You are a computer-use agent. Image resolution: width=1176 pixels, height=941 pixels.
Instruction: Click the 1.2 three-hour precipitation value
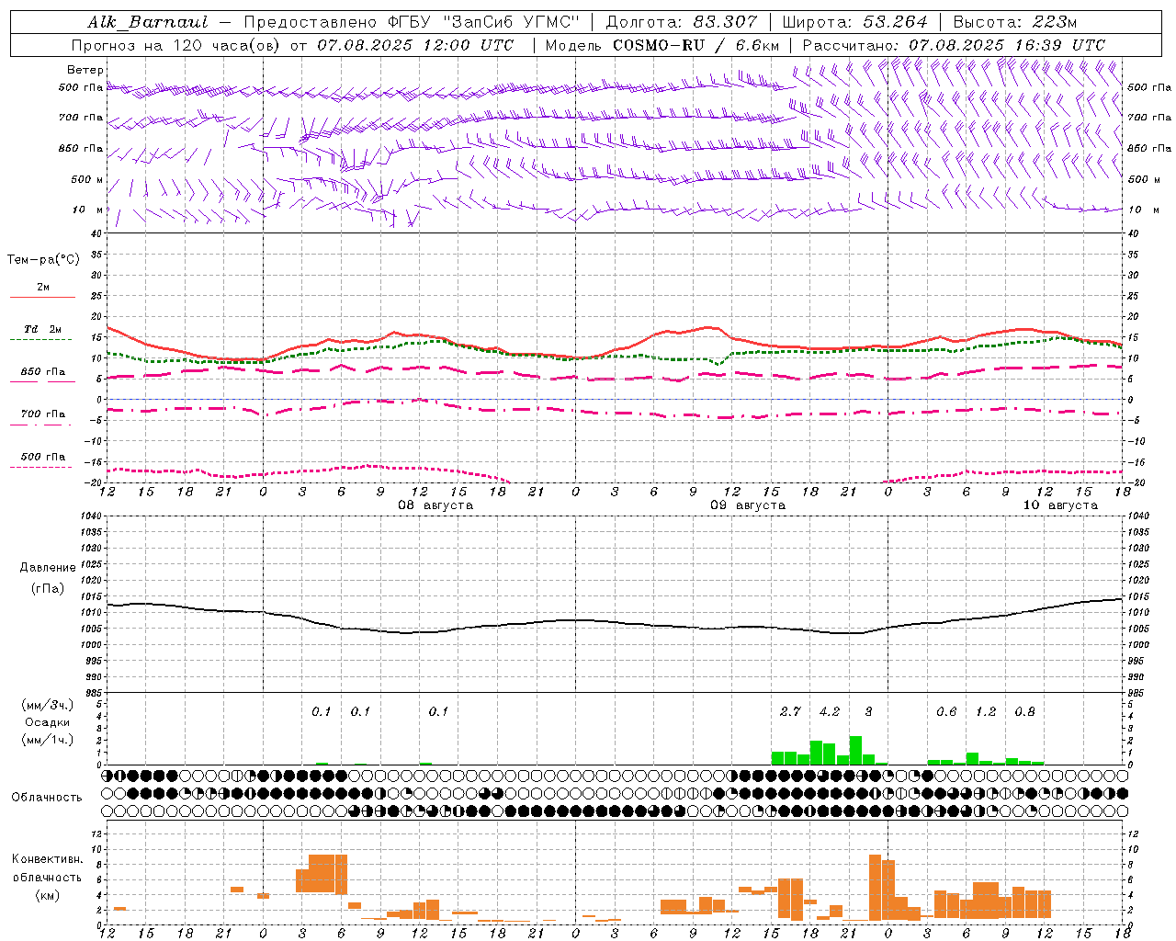[x=985, y=711]
